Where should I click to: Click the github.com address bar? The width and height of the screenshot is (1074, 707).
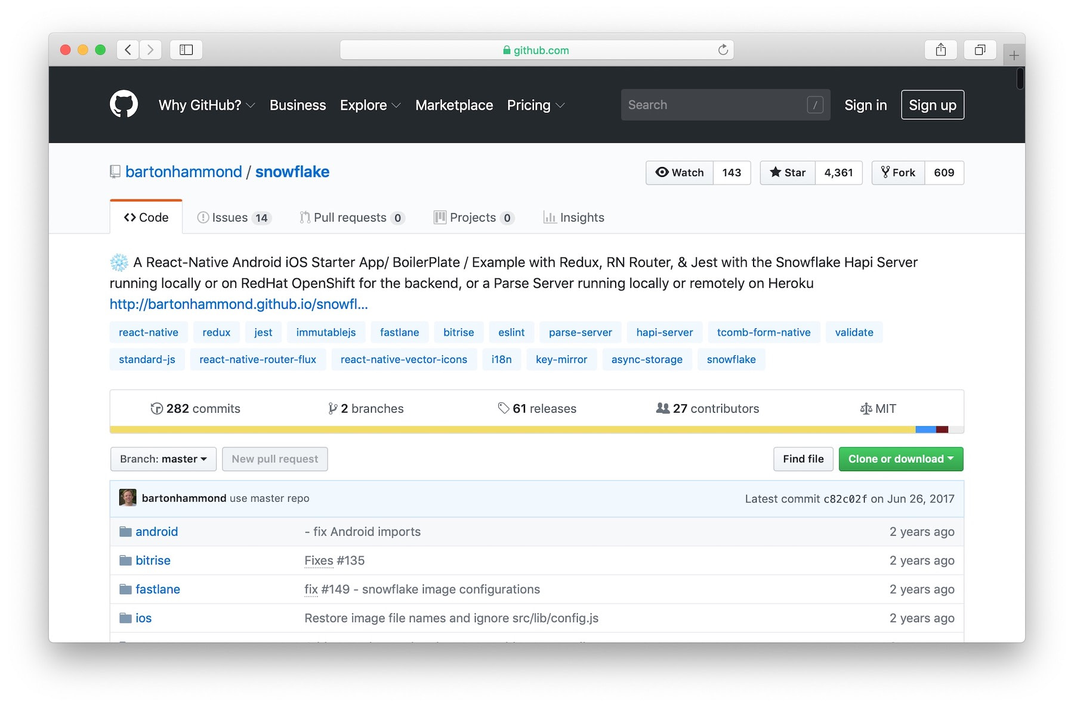click(x=536, y=50)
